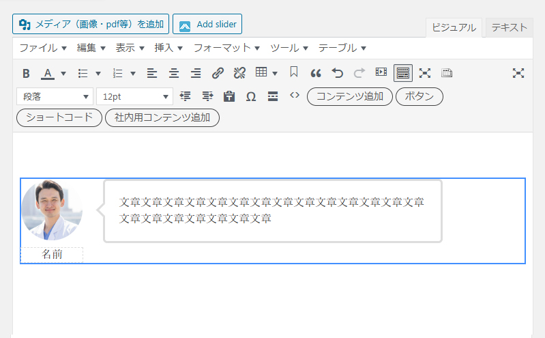The width and height of the screenshot is (545, 338).
Task: Open the フォーマット menu
Action: 226,48
